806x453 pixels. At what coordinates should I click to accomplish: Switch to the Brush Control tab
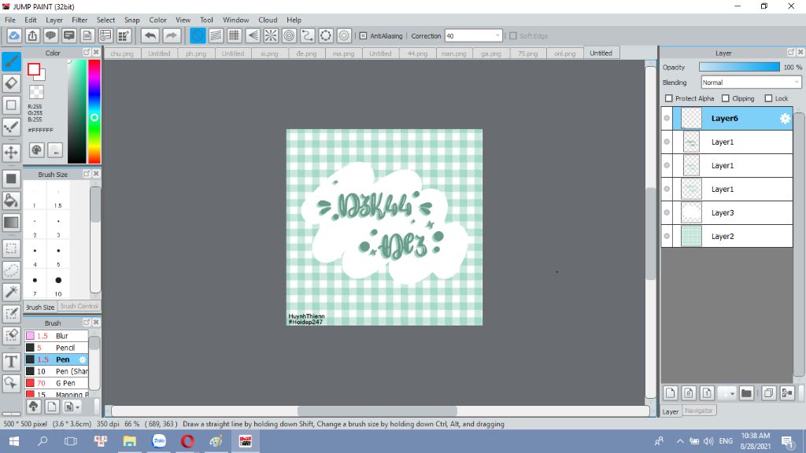pos(79,306)
